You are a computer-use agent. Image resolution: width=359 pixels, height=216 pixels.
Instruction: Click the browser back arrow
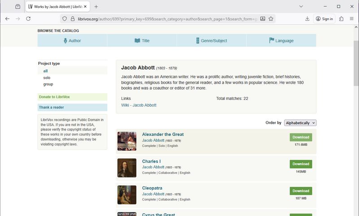click(7, 19)
